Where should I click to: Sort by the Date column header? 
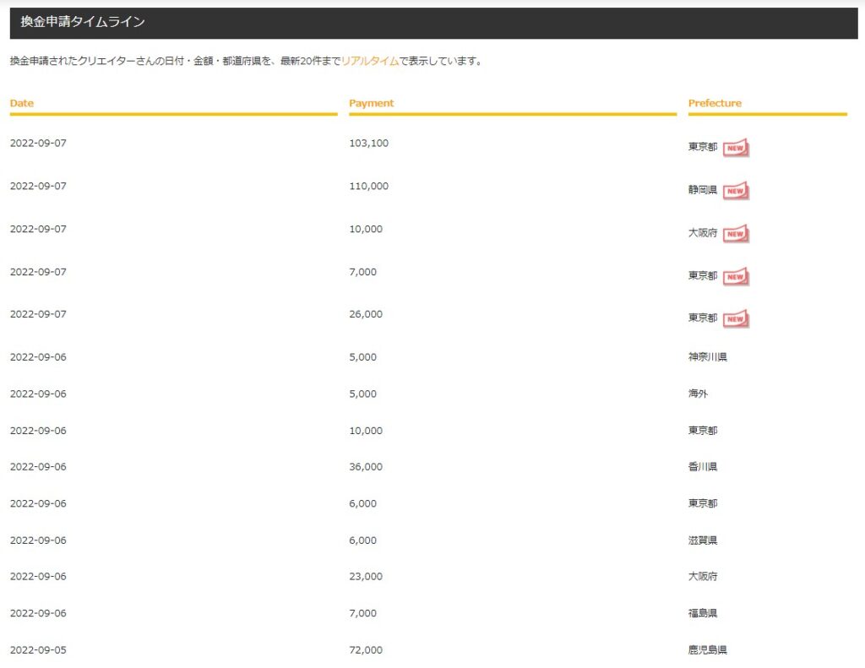click(x=21, y=102)
